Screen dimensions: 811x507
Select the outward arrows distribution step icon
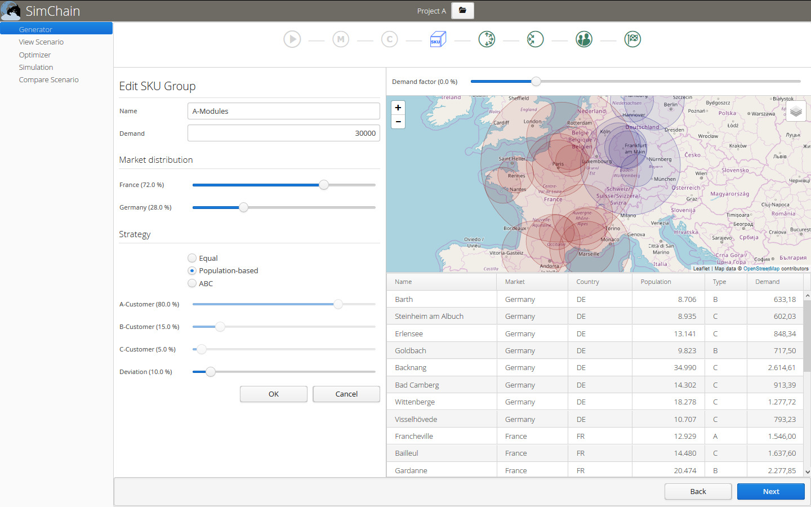pos(487,39)
